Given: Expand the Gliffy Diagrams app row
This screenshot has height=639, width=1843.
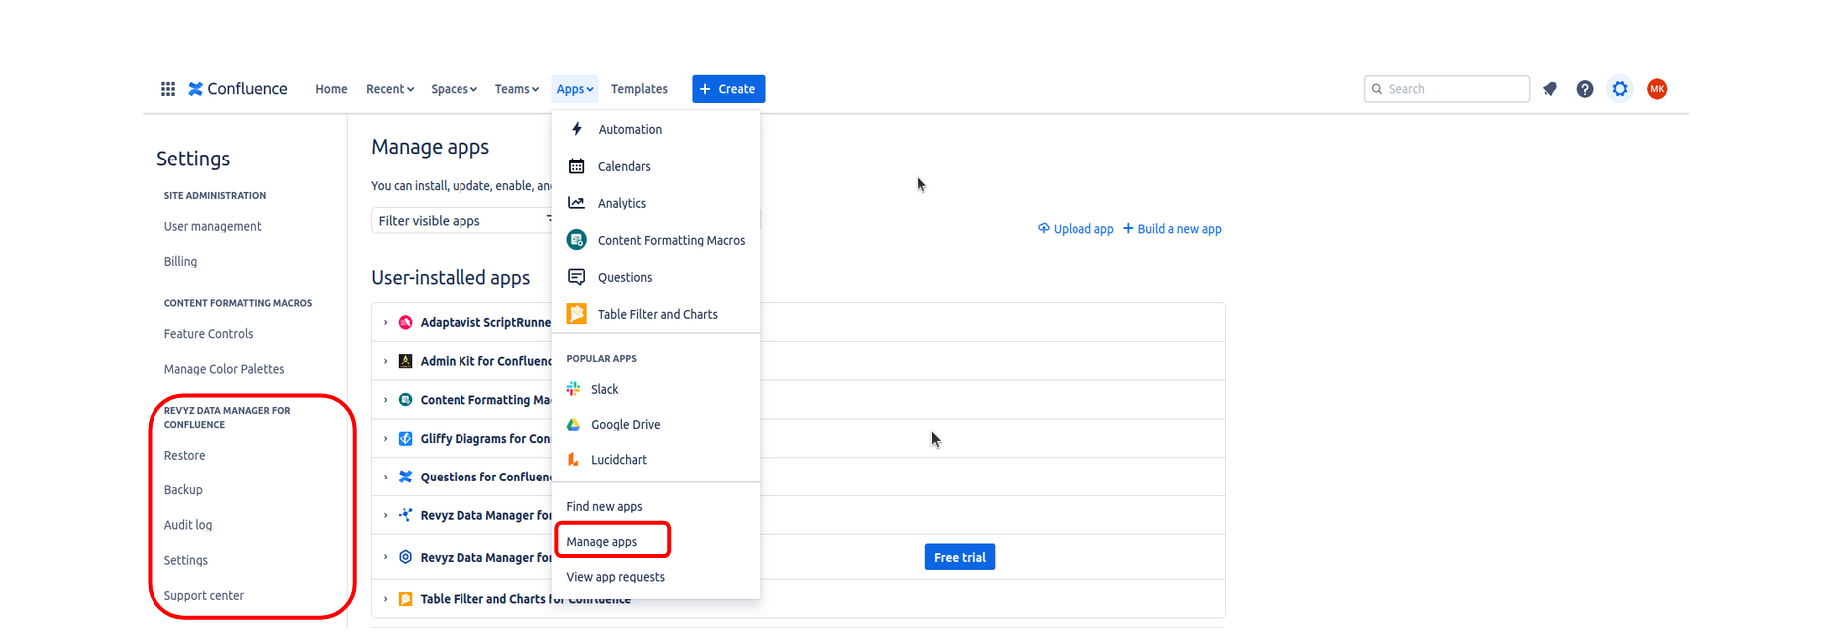Looking at the screenshot, I should (x=386, y=438).
